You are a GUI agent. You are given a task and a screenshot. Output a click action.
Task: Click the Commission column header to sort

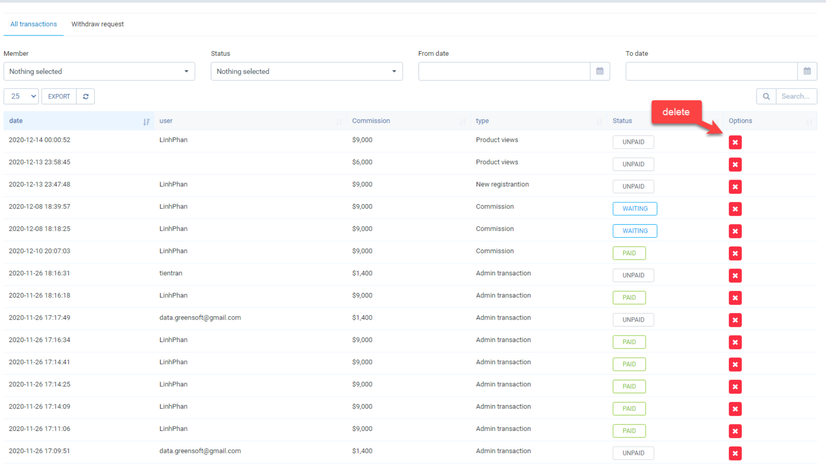tap(371, 121)
